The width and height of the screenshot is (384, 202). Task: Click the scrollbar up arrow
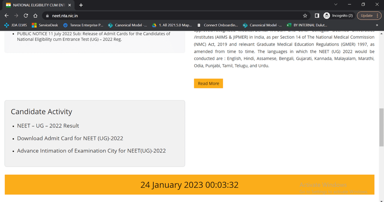(x=381, y=33)
